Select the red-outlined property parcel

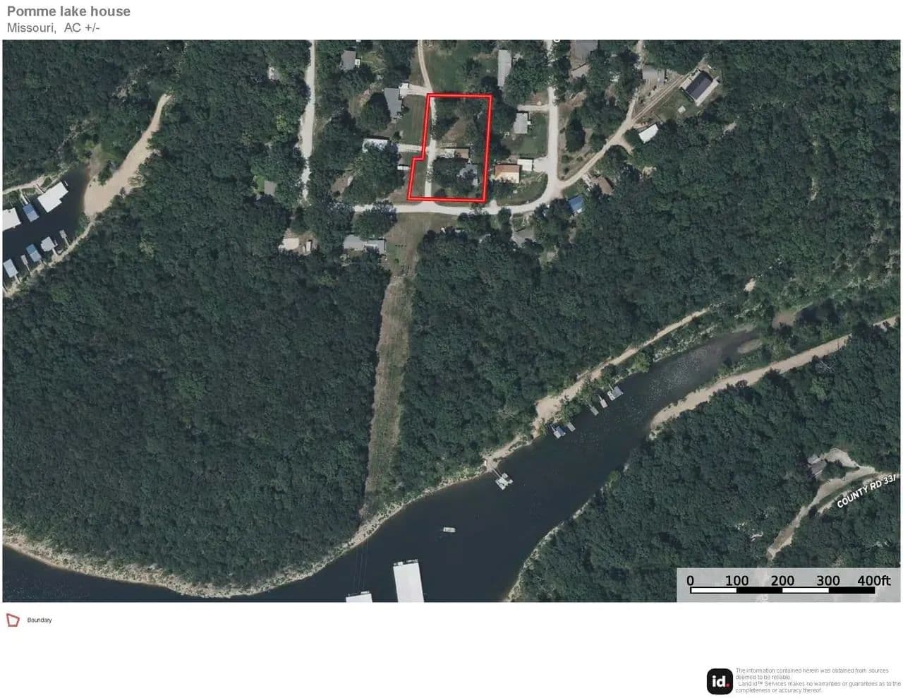click(x=451, y=148)
